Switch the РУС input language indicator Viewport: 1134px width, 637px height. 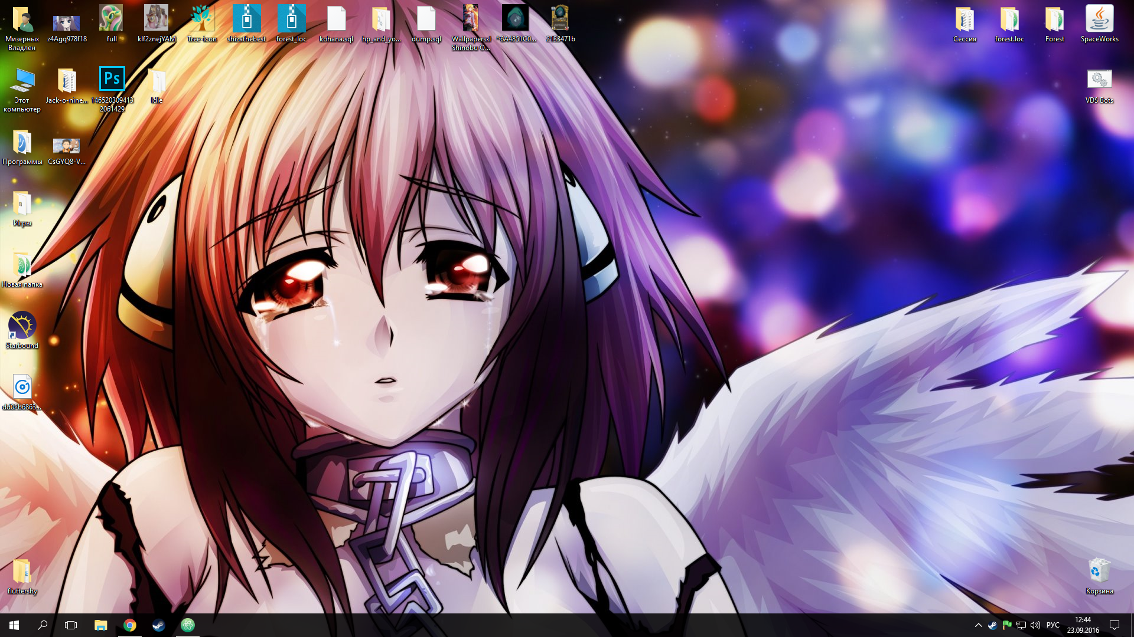pyautogui.click(x=1052, y=625)
